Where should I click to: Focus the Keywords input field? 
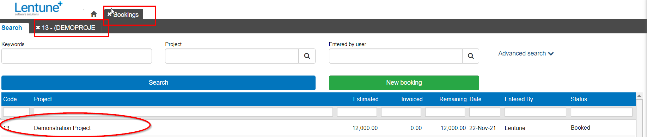pyautogui.click(x=77, y=56)
